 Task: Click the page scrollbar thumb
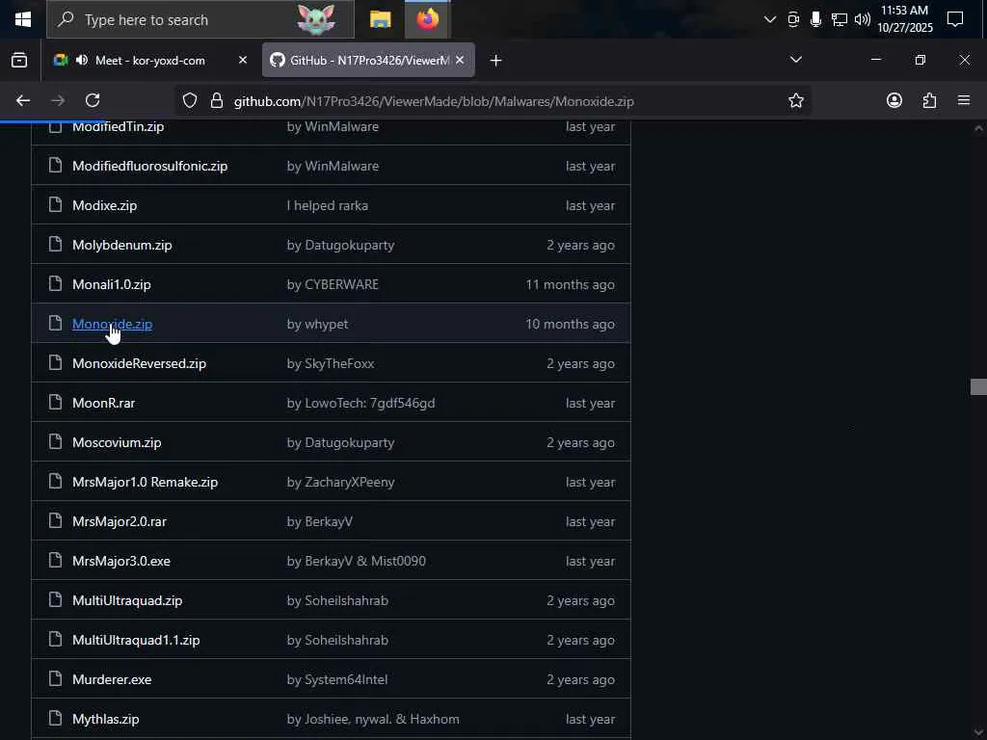click(978, 387)
